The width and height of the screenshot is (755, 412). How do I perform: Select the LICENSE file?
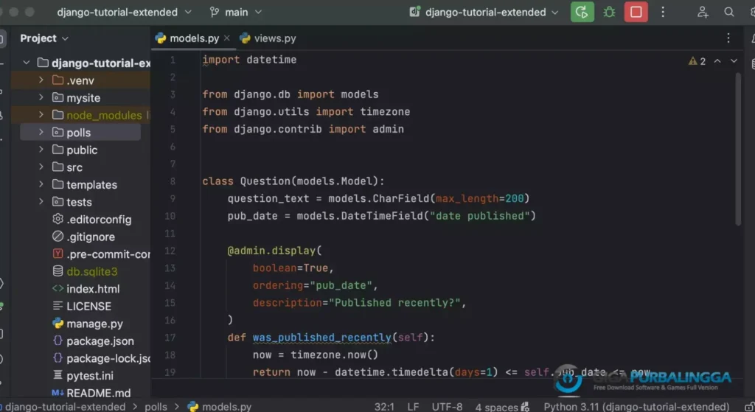tap(81, 306)
